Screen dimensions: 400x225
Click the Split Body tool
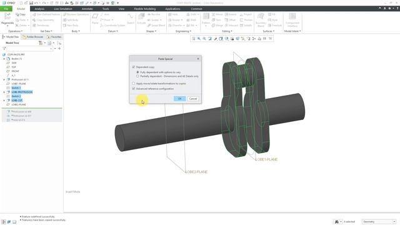pos(71,20)
